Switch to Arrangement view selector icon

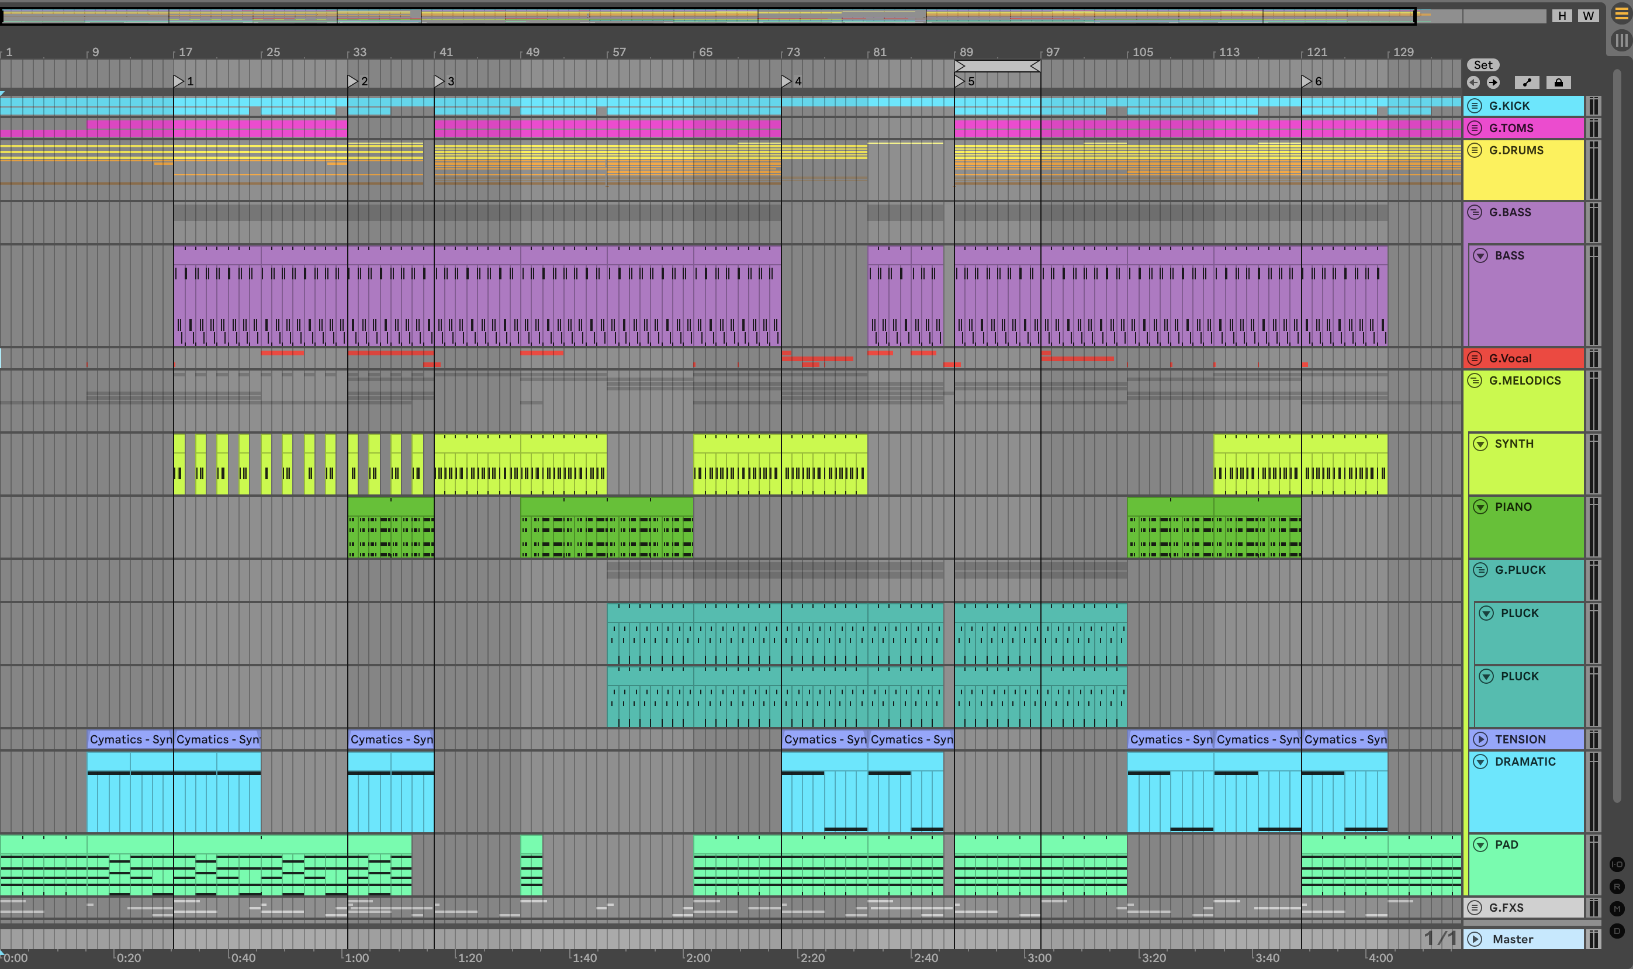point(1621,13)
